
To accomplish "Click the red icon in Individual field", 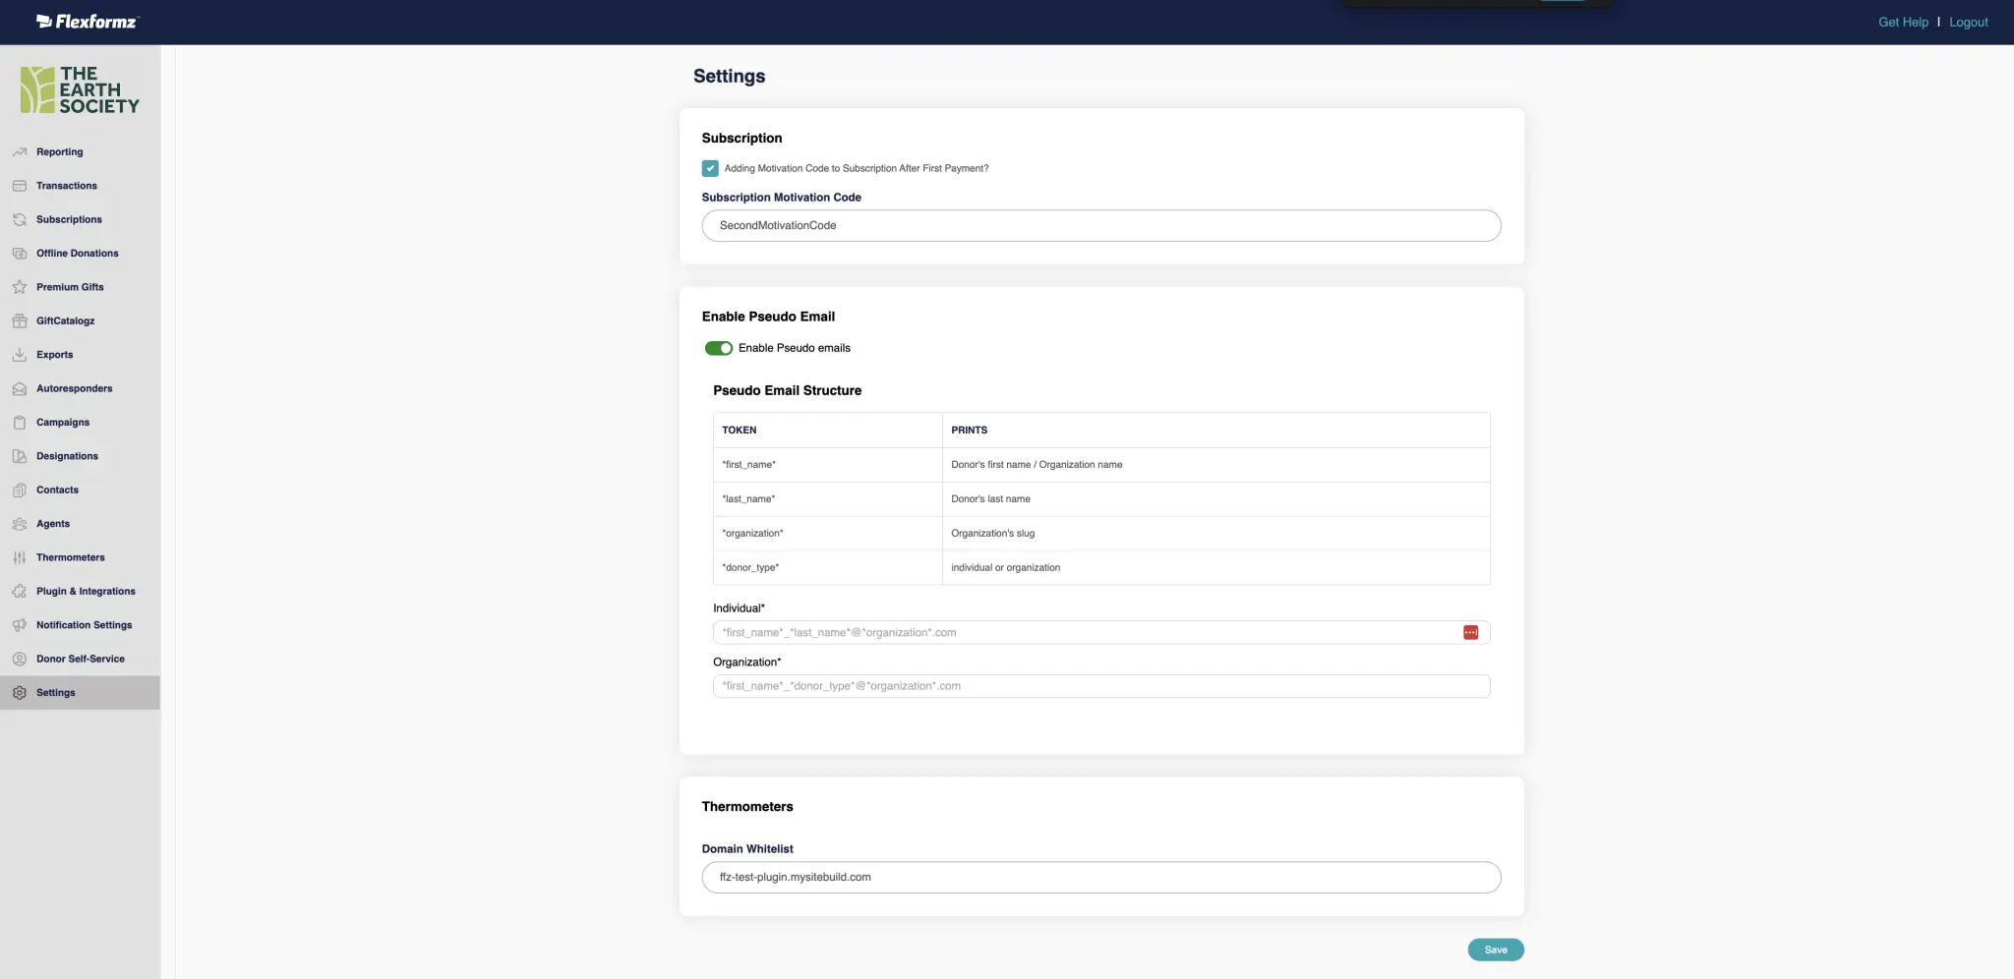I will (x=1470, y=633).
